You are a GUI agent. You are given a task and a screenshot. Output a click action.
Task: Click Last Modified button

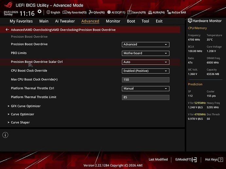(x=158, y=160)
